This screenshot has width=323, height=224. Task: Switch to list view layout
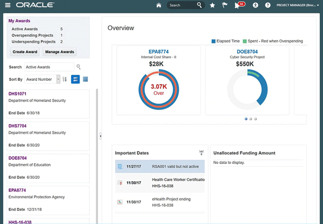pos(85,79)
